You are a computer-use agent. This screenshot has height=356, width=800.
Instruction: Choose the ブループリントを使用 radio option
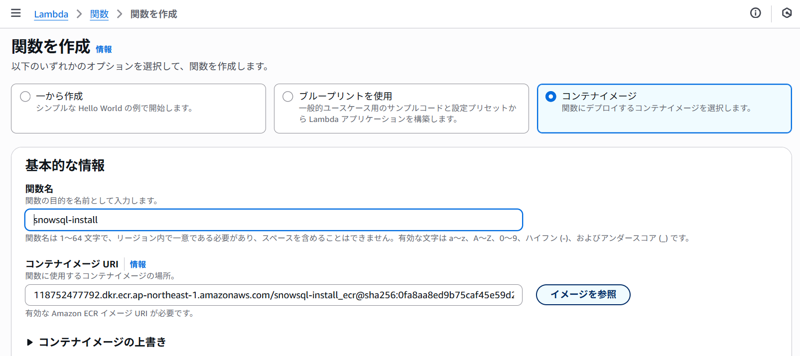coord(288,97)
